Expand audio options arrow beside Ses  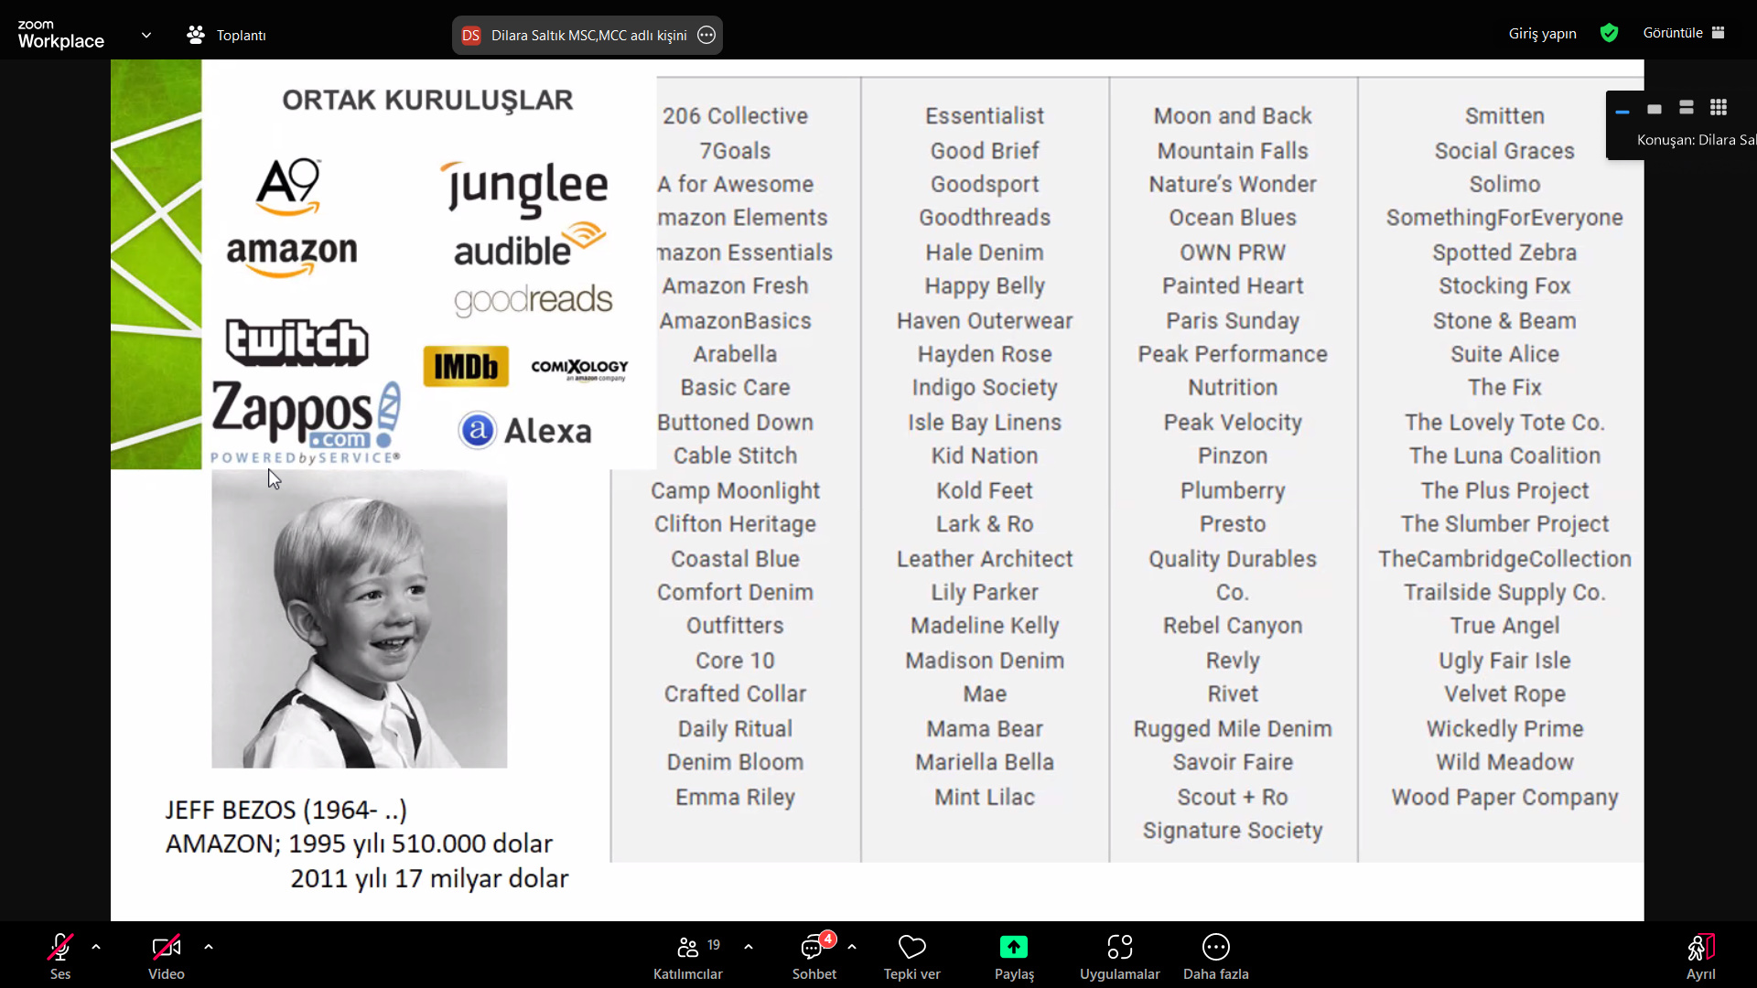point(96,947)
